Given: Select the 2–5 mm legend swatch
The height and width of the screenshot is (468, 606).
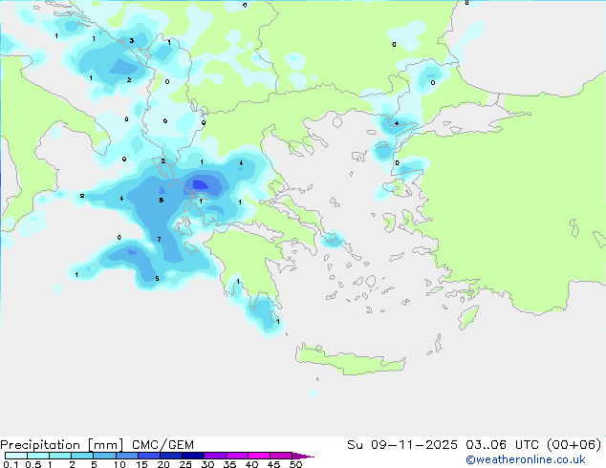Looking at the screenshot, I should 82,456.
